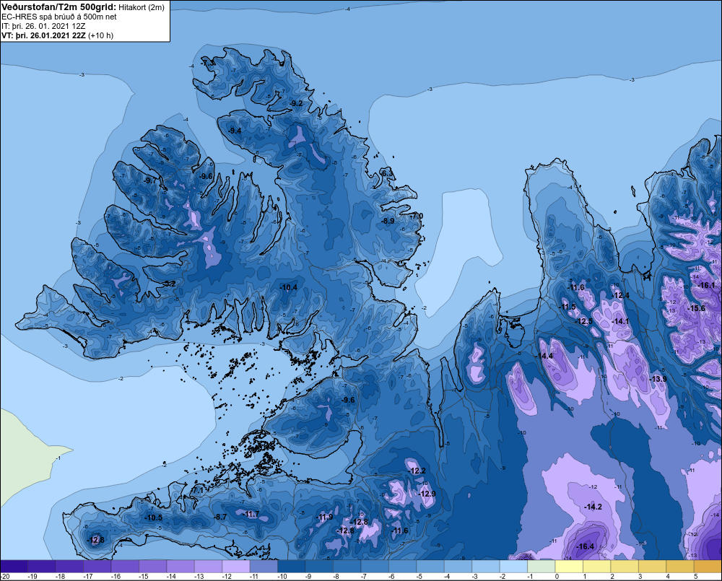Select the '-11.5' temperature value
This screenshot has width=722, height=581.
click(567, 307)
